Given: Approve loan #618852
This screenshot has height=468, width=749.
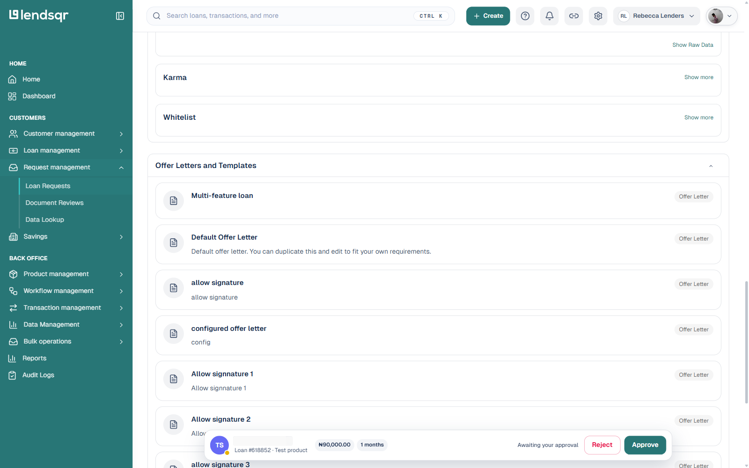Looking at the screenshot, I should [x=645, y=445].
